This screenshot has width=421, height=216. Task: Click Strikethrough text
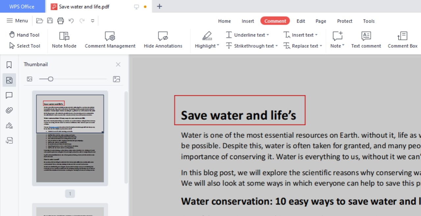click(x=251, y=46)
